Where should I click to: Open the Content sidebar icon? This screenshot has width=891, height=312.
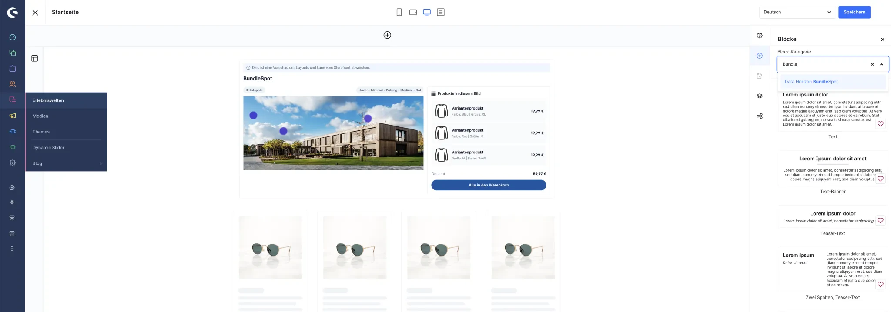tap(13, 100)
